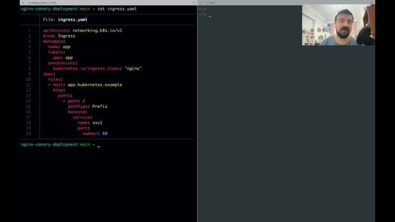Image resolution: width=395 pixels, height=222 pixels.
Task: Click the 'port:' line
Action: pos(84,128)
